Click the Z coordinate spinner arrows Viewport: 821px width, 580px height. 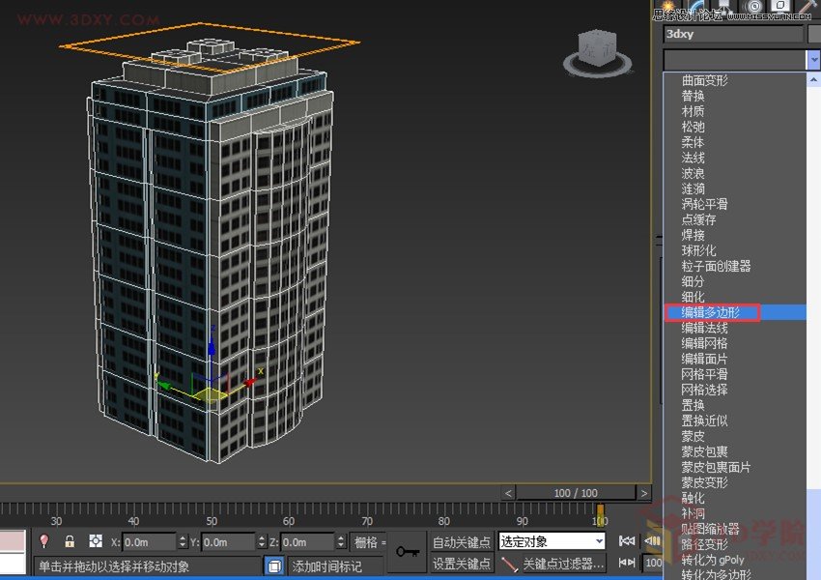point(341,541)
